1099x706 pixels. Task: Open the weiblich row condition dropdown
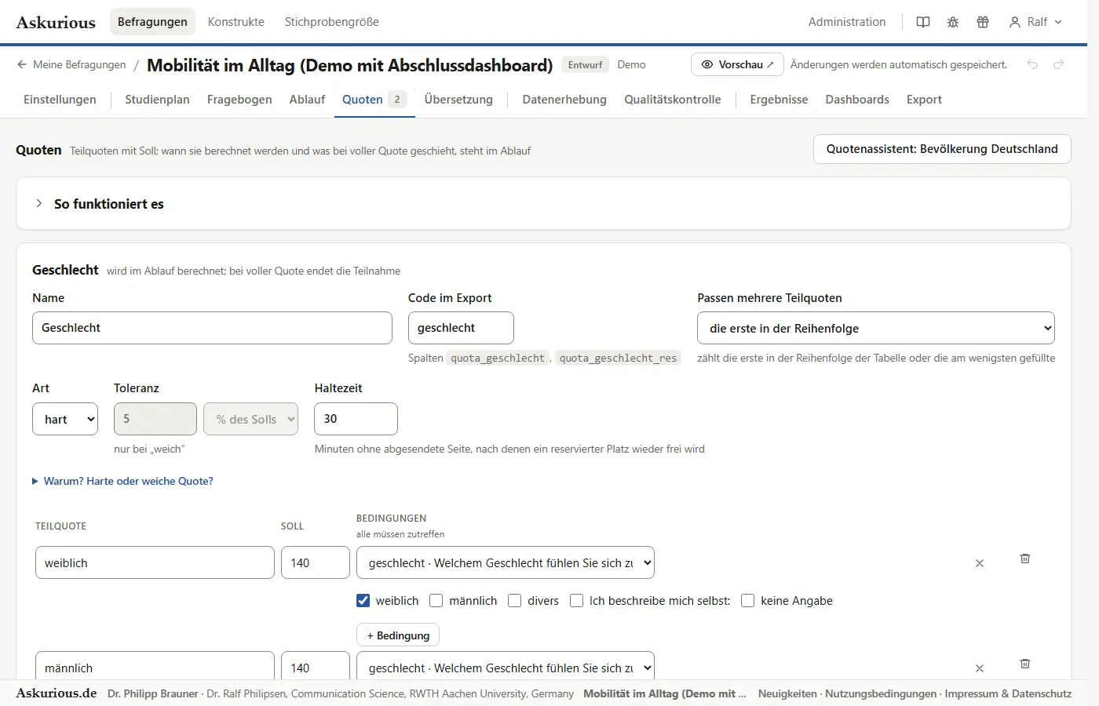[x=506, y=562]
